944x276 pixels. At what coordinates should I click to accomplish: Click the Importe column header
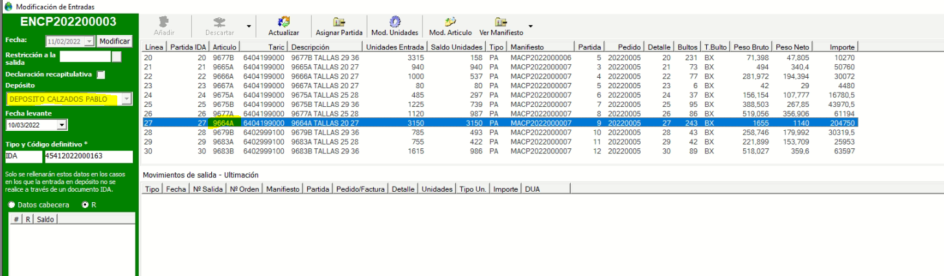(842, 47)
